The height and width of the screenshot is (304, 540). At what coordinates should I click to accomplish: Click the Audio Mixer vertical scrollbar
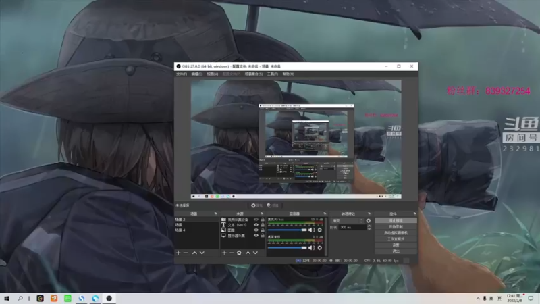point(326,236)
